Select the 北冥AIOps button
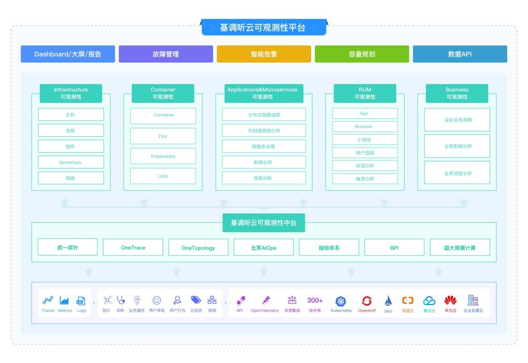The image size is (528, 363). (264, 248)
